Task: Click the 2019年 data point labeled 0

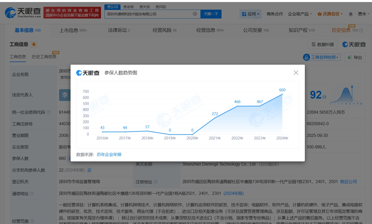Action: [170, 135]
